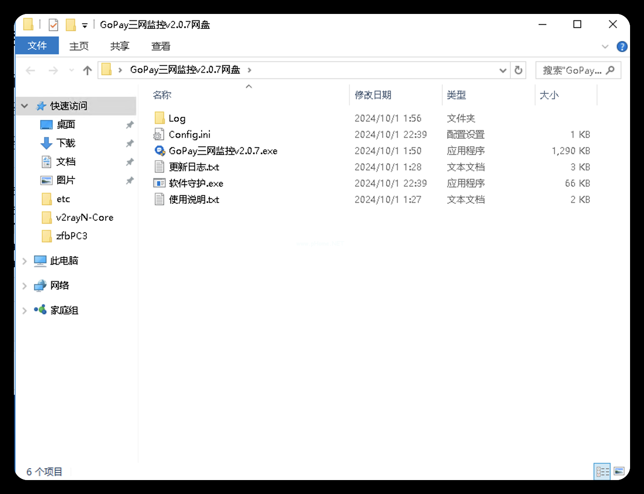Click the 此电脑 computer icon
The image size is (644, 494).
pyautogui.click(x=40, y=261)
